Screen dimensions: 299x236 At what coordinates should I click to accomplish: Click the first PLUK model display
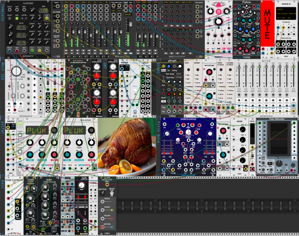(x=37, y=130)
